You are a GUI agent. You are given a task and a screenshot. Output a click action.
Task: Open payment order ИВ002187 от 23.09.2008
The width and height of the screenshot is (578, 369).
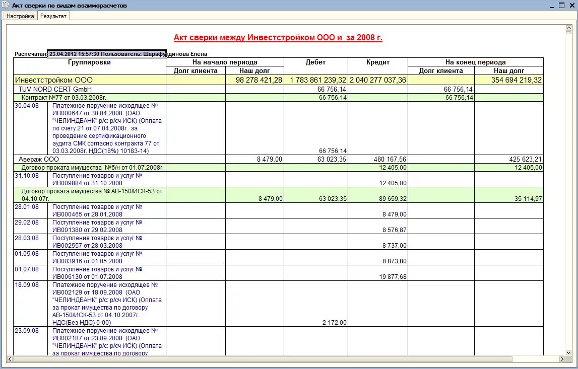click(107, 342)
